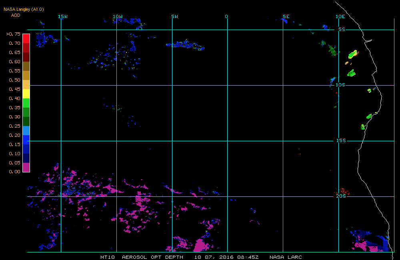Click the yellow 0.40 legend swatch
The image size is (400, 260).
(26, 94)
